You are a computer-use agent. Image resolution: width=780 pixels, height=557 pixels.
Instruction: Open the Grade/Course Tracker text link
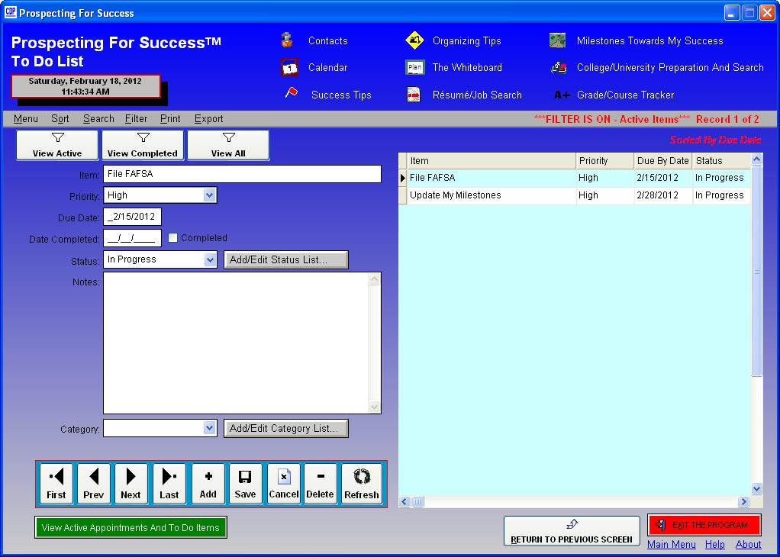(x=625, y=95)
